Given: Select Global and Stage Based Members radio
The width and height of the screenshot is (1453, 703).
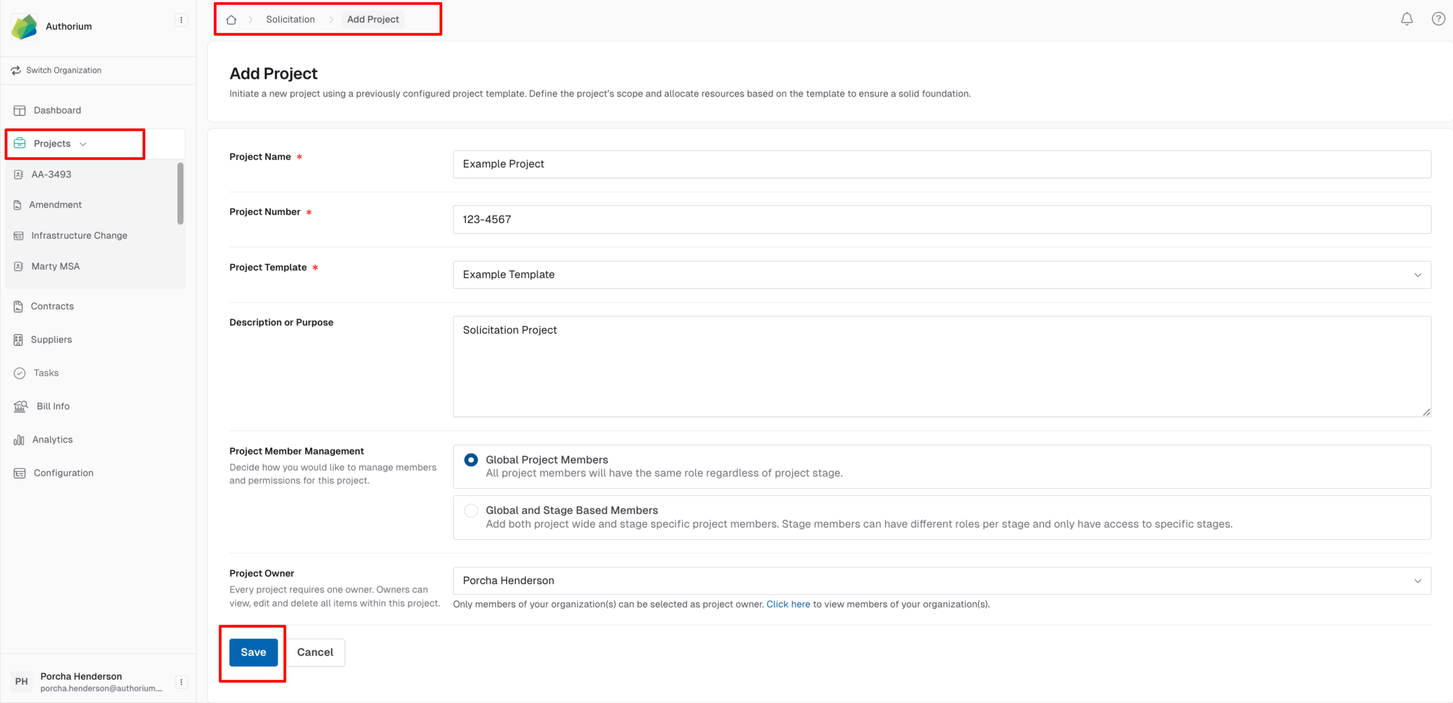Looking at the screenshot, I should pos(471,511).
